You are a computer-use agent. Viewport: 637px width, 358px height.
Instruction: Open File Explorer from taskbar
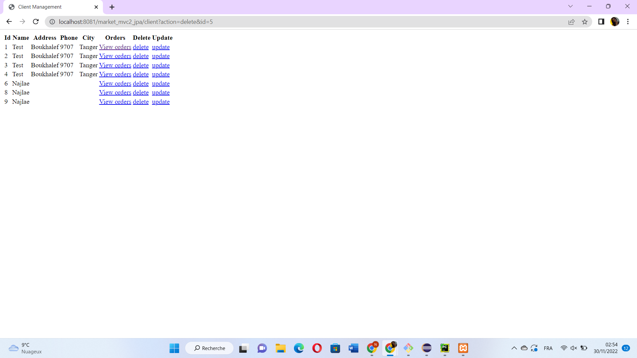(x=280, y=348)
